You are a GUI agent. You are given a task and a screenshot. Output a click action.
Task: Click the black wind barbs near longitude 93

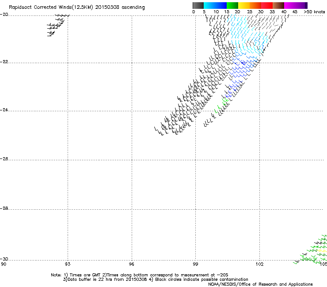click(x=57, y=25)
